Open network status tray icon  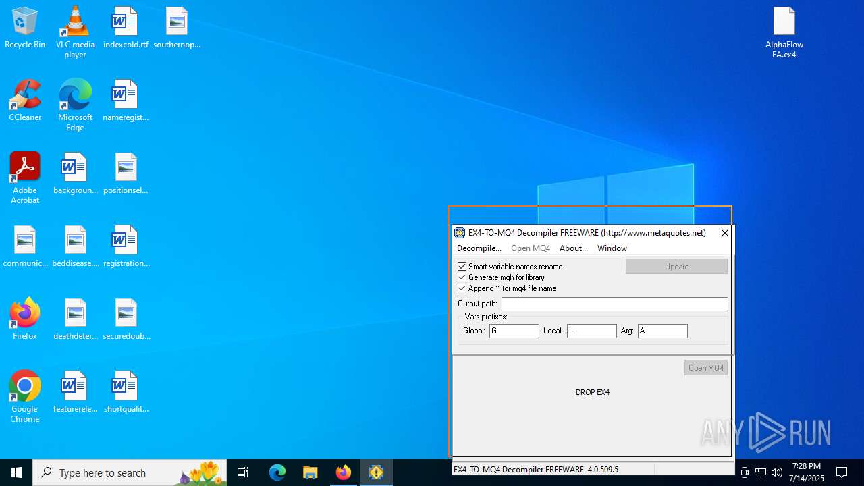coord(761,473)
